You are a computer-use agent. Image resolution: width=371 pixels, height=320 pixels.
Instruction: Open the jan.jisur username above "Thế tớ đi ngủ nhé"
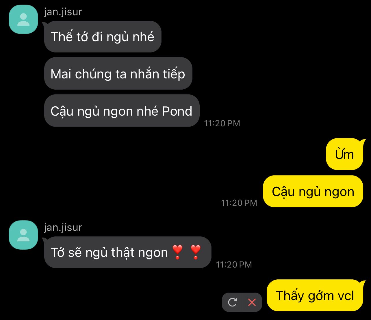click(x=63, y=12)
